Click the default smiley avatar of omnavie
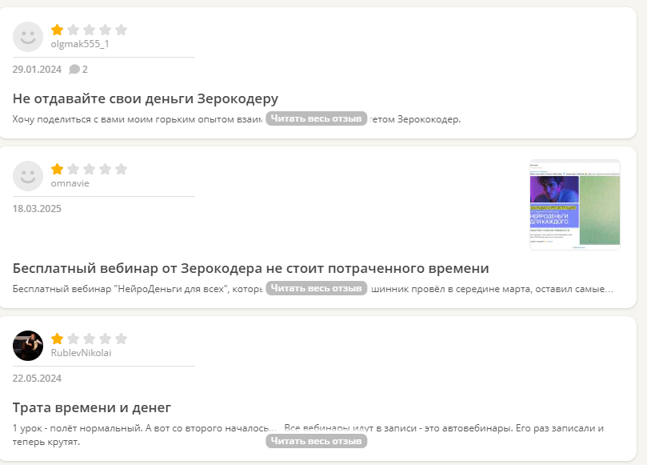Screen dimensions: 647x465 pos(28,176)
